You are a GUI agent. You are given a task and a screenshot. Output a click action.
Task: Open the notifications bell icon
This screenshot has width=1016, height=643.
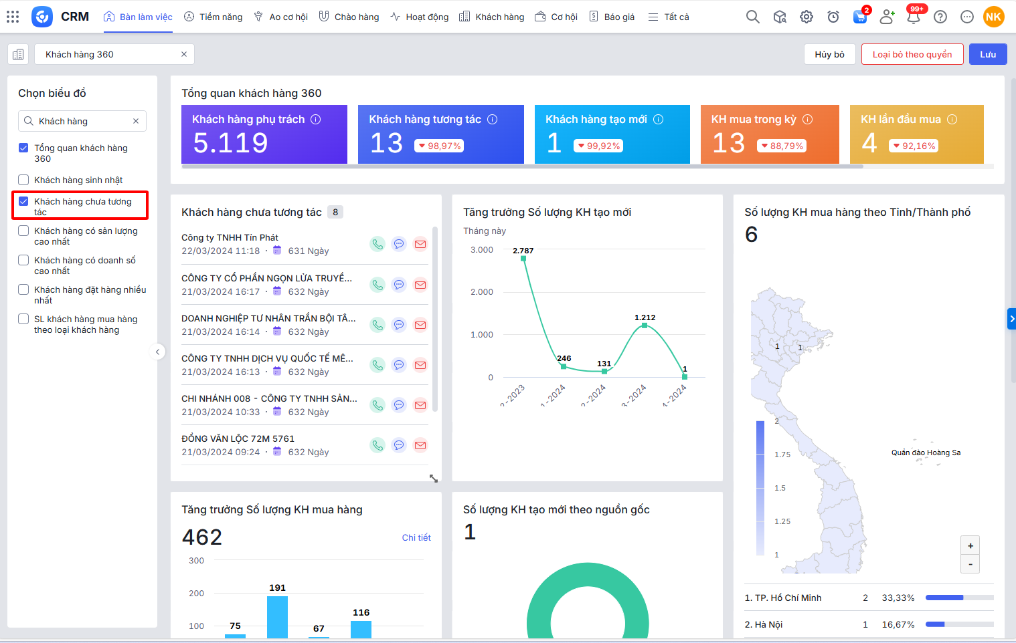(x=914, y=17)
